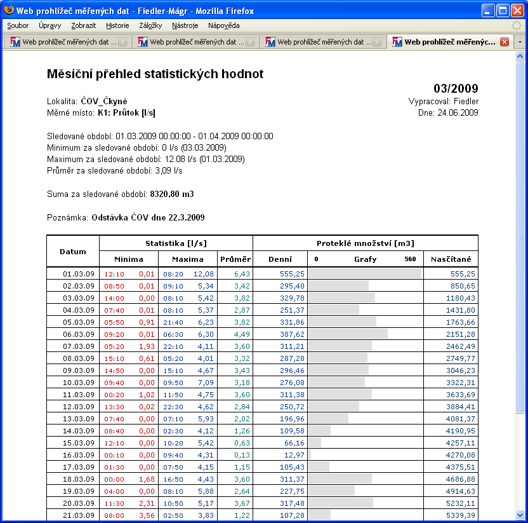Close the second browser tab
This screenshot has width=528, height=523.
[x=250, y=42]
